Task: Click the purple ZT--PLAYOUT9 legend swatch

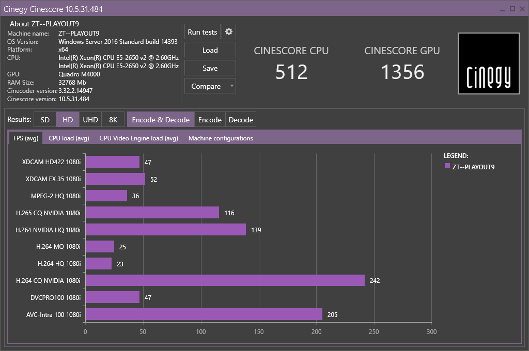Action: pos(447,166)
